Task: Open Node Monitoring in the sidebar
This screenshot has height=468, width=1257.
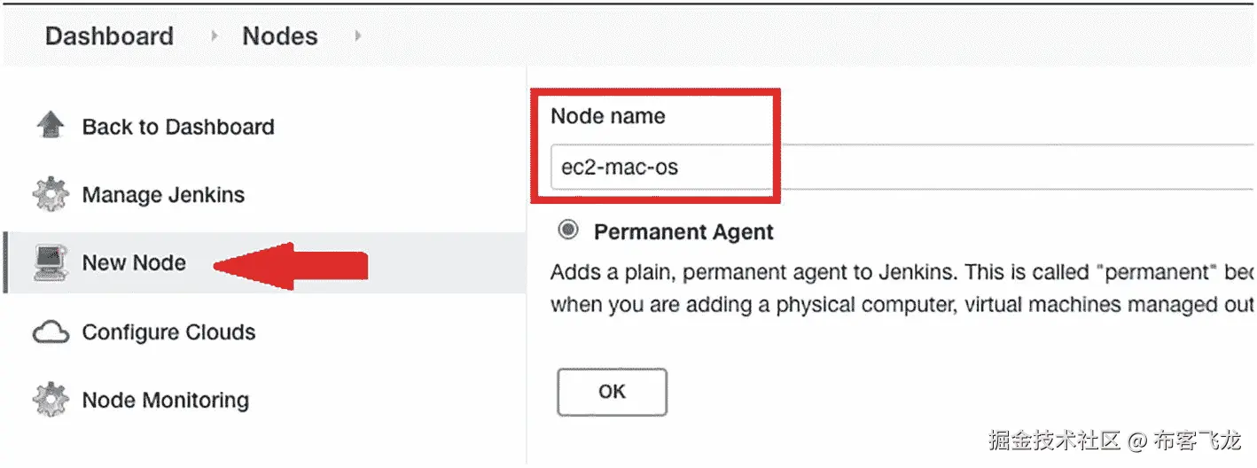Action: pyautogui.click(x=165, y=400)
